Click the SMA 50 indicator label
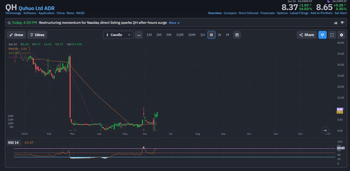Image resolution: width=350 pixels, height=171 pixels. (x=18, y=49)
